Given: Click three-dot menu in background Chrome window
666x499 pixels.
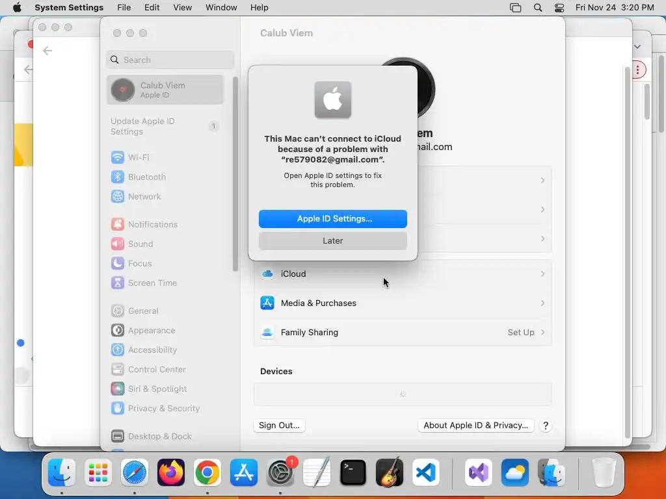Looking at the screenshot, I should (x=637, y=70).
